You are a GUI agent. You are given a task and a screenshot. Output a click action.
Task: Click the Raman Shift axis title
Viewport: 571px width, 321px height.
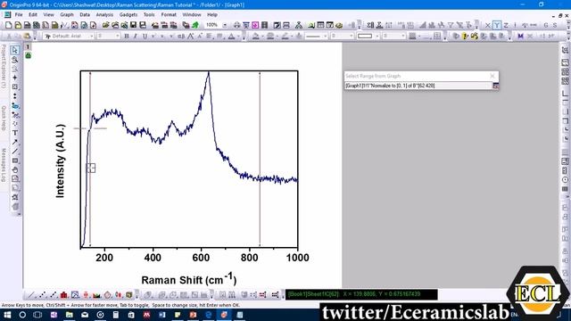pyautogui.click(x=189, y=279)
